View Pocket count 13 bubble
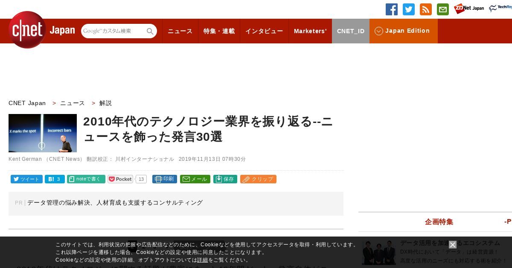The height and width of the screenshot is (268, 512). [x=141, y=179]
